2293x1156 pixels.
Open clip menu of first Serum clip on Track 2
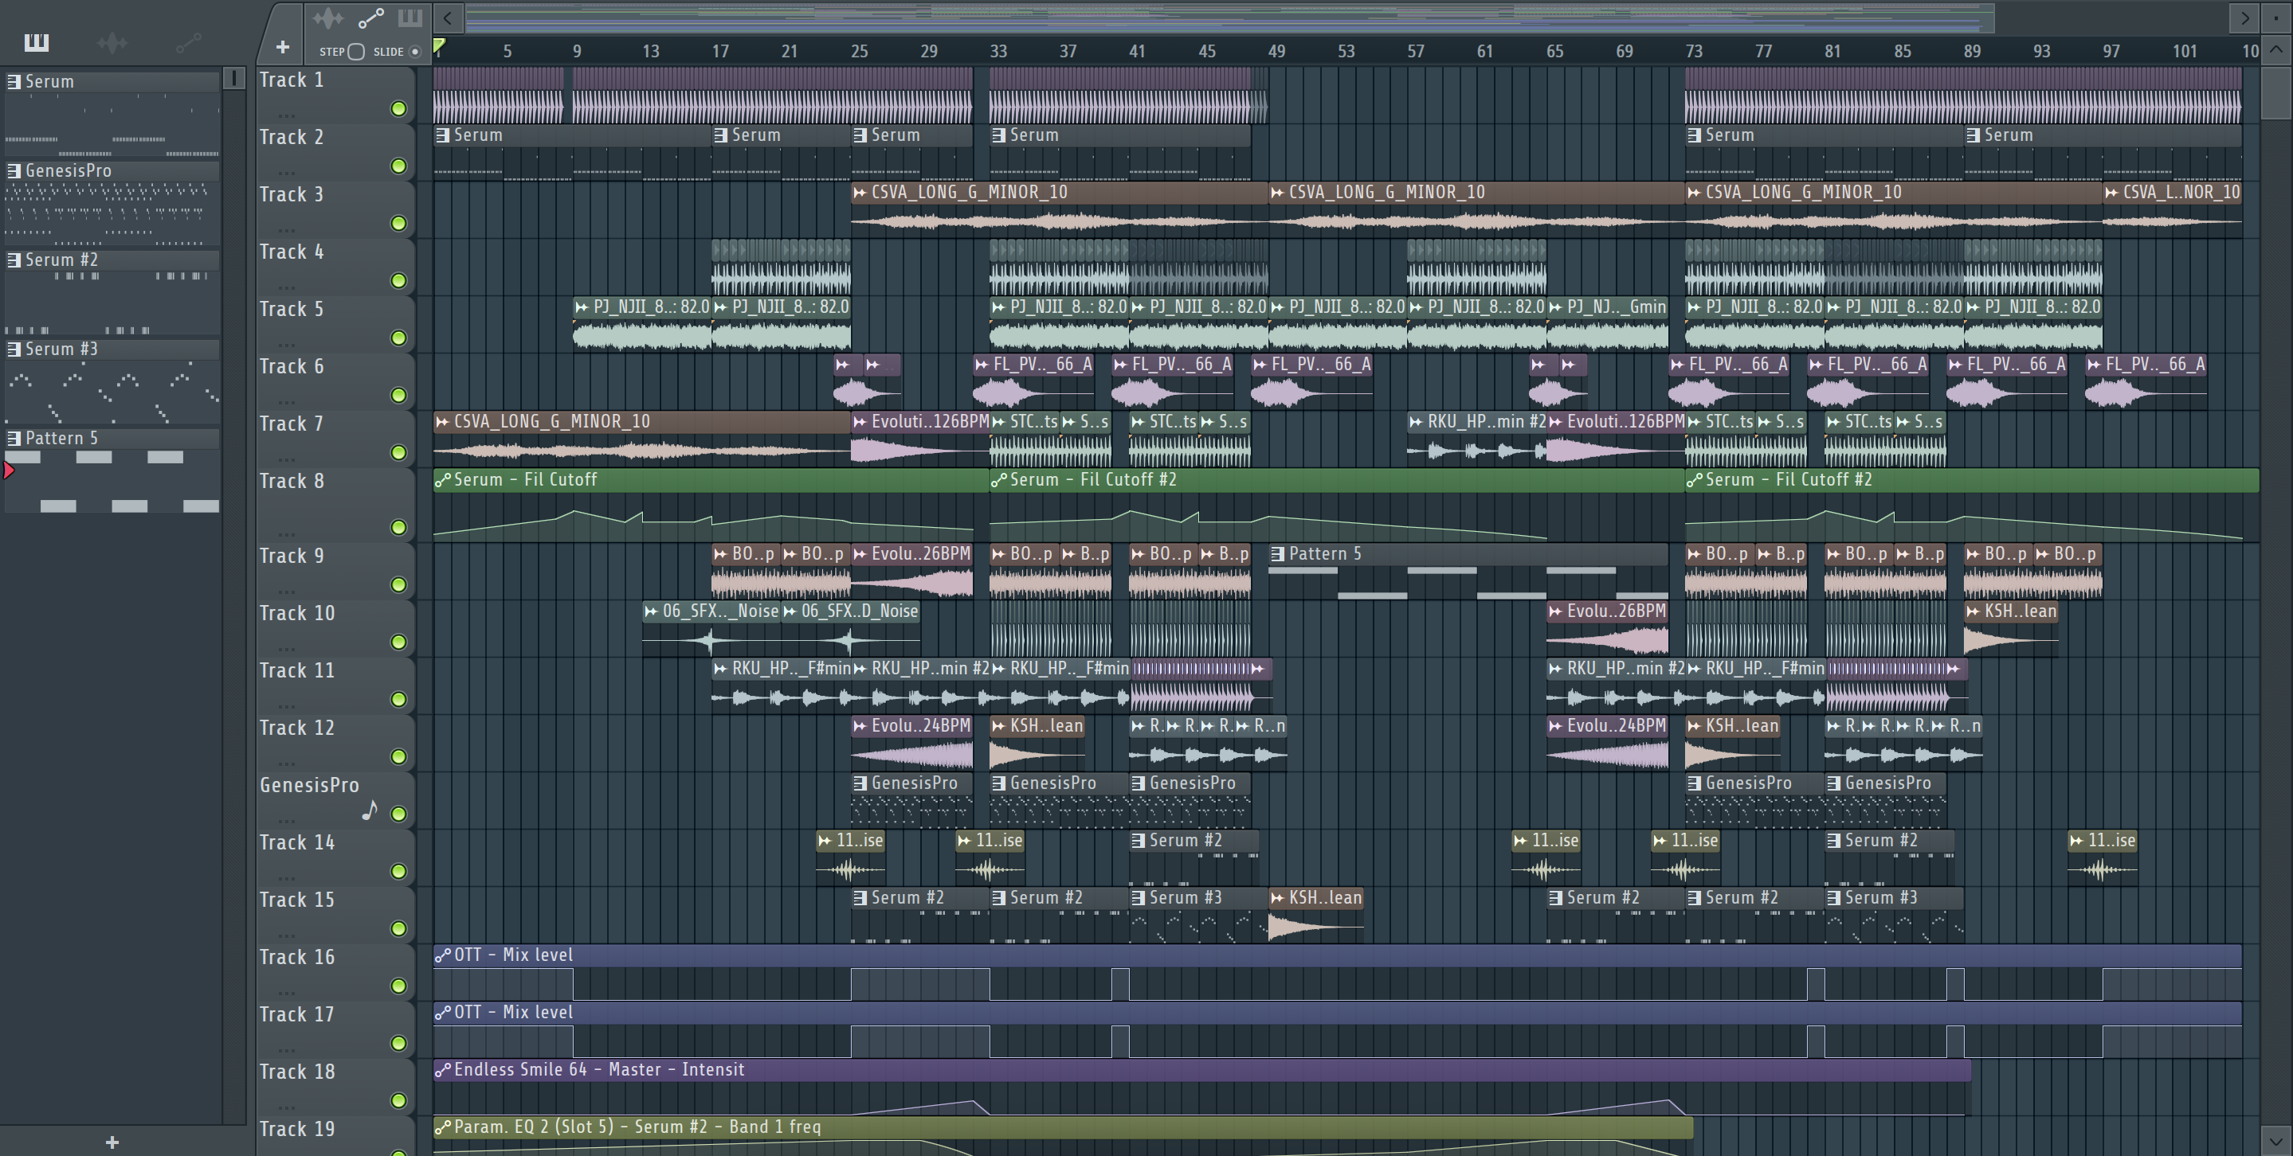[442, 135]
